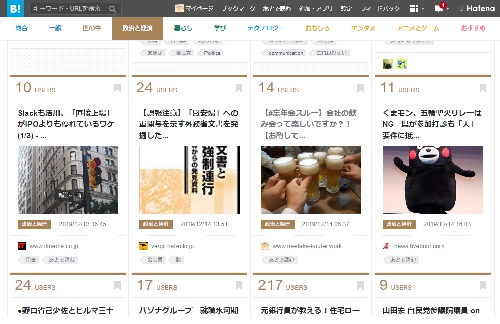Switch to the おもしろ category tab
This screenshot has height=324, width=500.
click(x=317, y=28)
